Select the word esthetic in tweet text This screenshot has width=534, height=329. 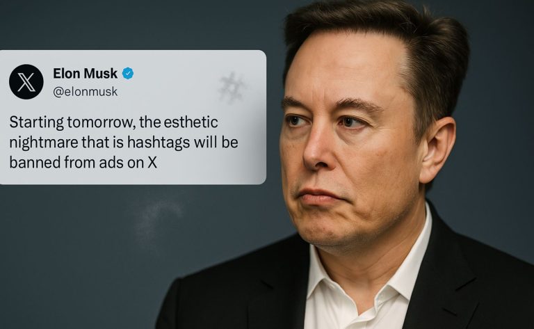[x=191, y=122]
